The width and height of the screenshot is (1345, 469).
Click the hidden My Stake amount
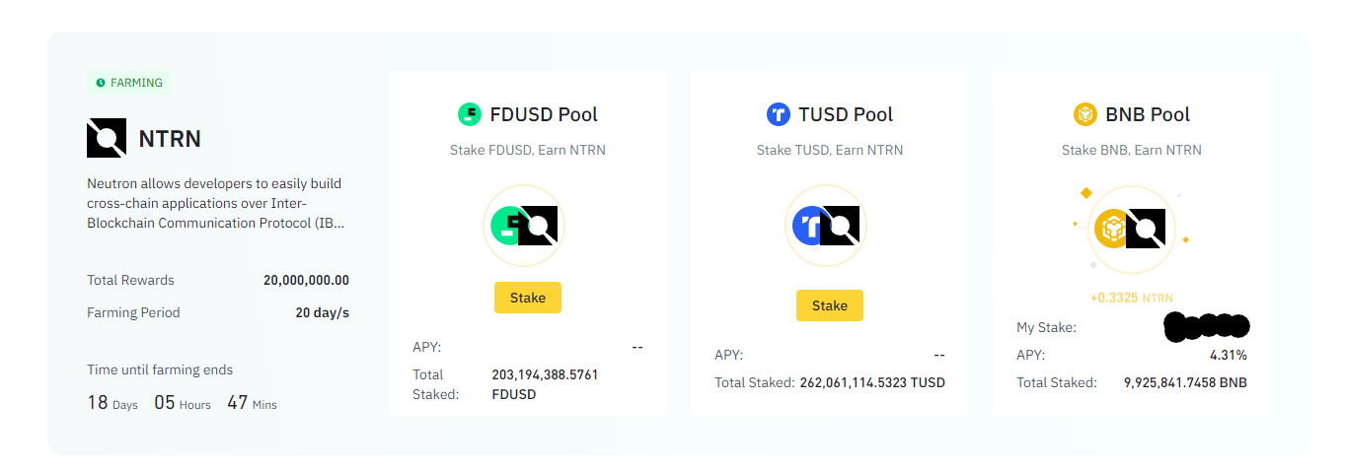pyautogui.click(x=1206, y=325)
